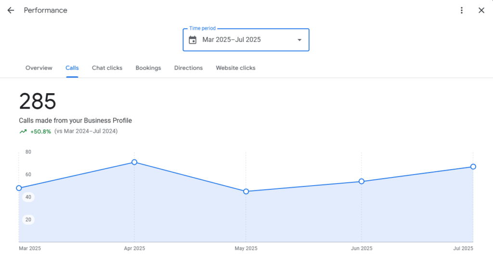Select the Jul 2025 data point
This screenshot has width=493, height=262.
tap(473, 166)
